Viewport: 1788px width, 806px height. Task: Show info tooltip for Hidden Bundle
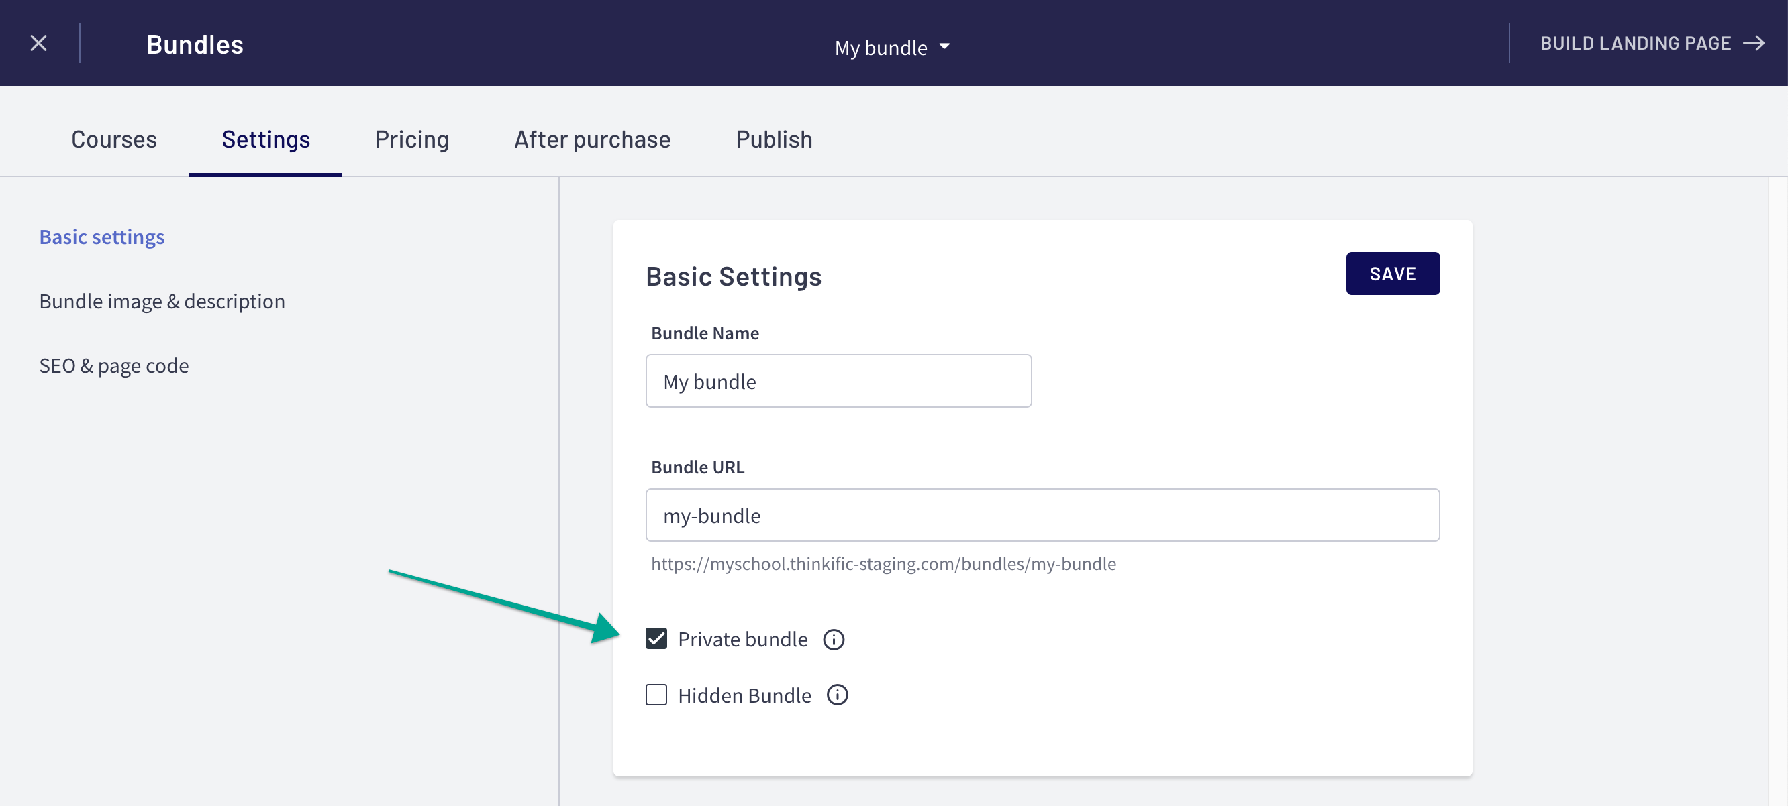click(x=837, y=694)
